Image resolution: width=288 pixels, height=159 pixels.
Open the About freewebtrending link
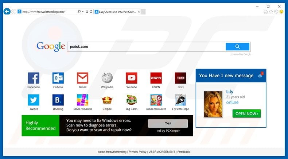coord(112,152)
